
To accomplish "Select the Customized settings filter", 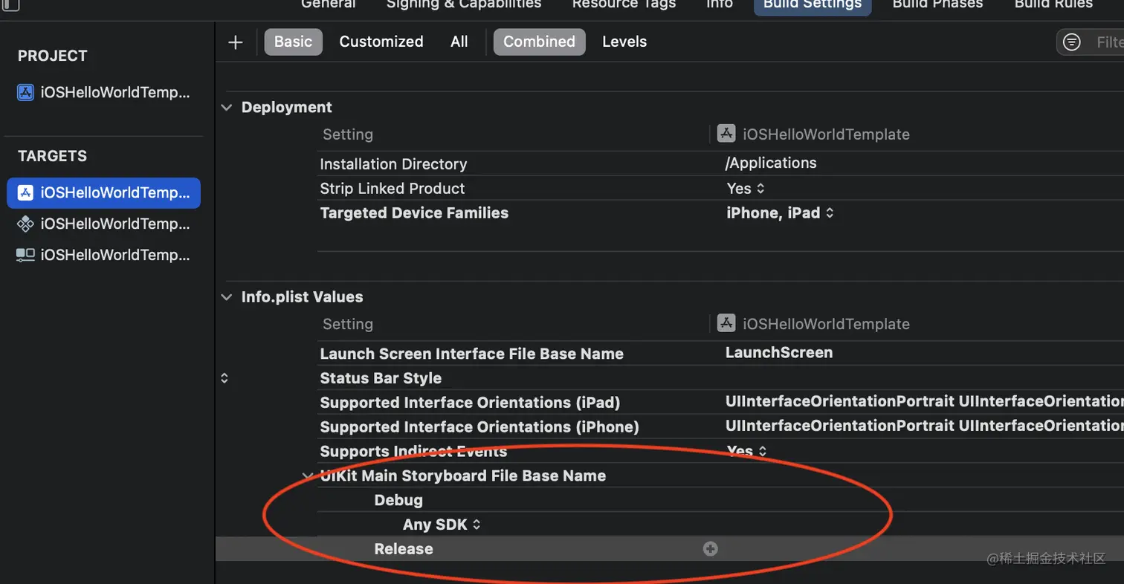I will tap(381, 42).
